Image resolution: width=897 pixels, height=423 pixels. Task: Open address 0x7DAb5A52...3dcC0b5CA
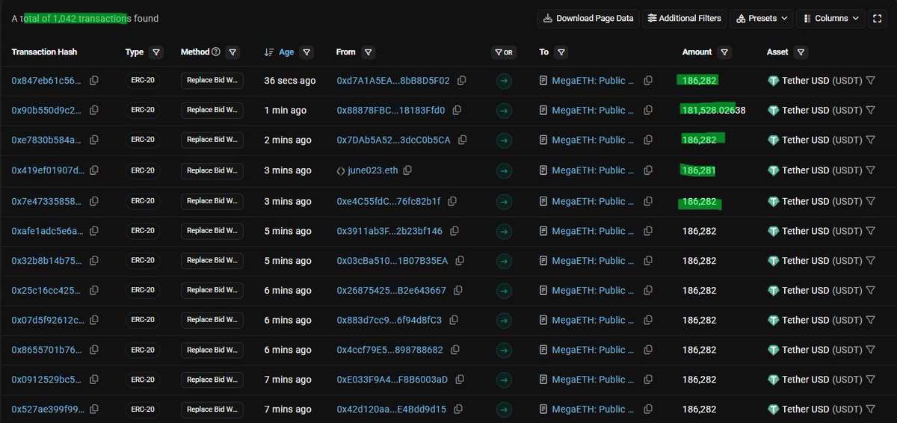[x=394, y=141]
